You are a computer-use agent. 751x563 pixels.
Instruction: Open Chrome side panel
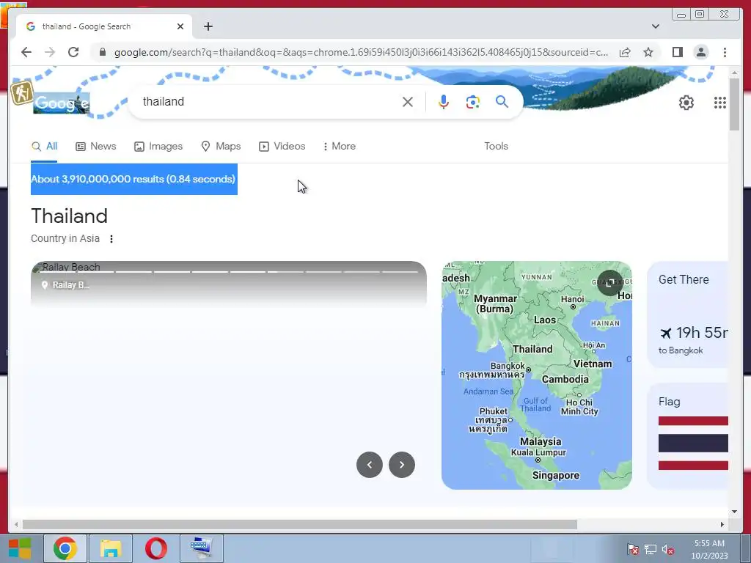coord(677,52)
